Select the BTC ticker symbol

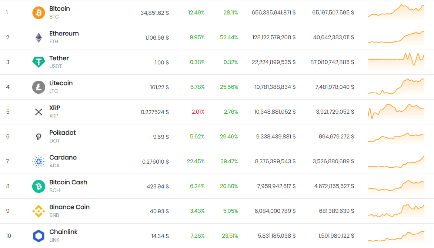[x=54, y=17]
